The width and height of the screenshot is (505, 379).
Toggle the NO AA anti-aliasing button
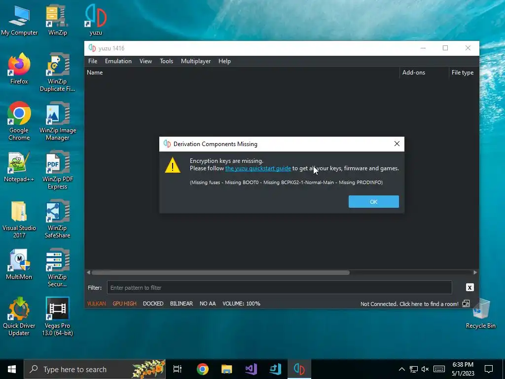pyautogui.click(x=208, y=303)
